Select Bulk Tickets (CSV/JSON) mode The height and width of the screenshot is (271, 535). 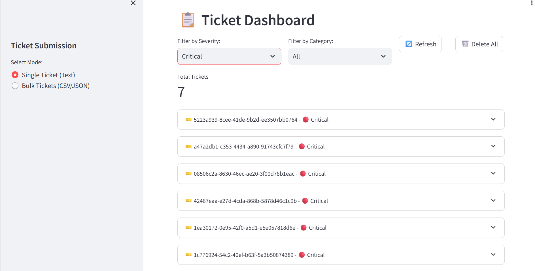click(15, 86)
